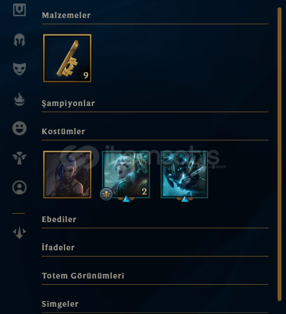Click the Kostümler section header

[63, 131]
